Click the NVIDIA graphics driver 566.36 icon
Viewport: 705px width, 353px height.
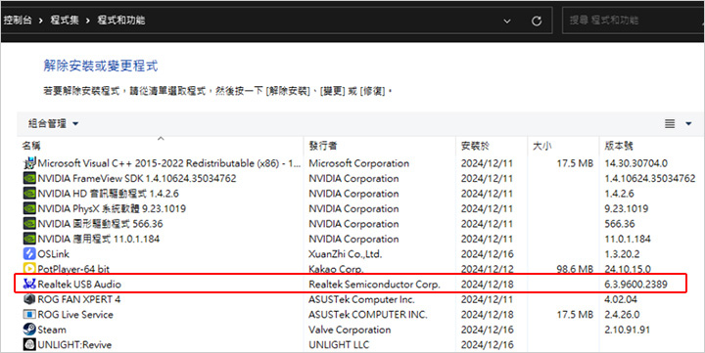[29, 224]
